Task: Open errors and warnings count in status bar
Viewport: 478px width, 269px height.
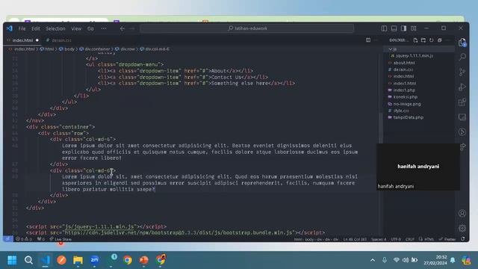Action: pyautogui.click(x=24, y=239)
